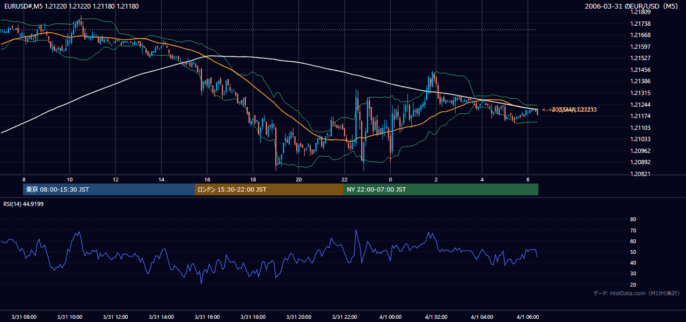
Task: Click RSI scale value 30
Action: point(633,273)
